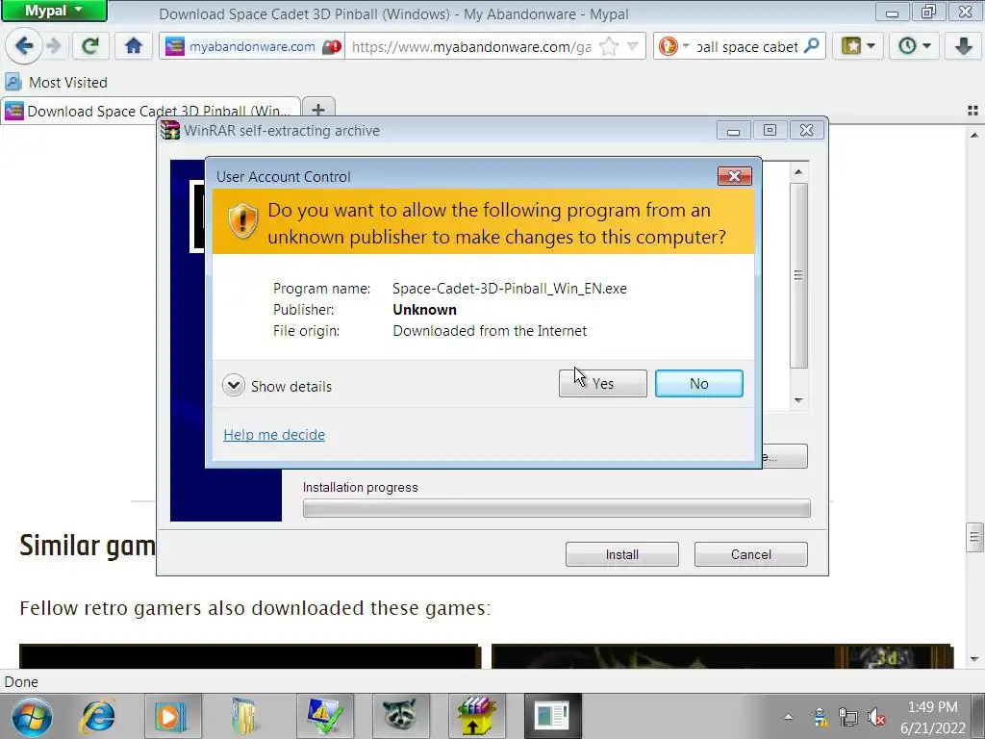Show hidden system tray icons arrow
Screen dimensions: 985x739
(x=788, y=716)
